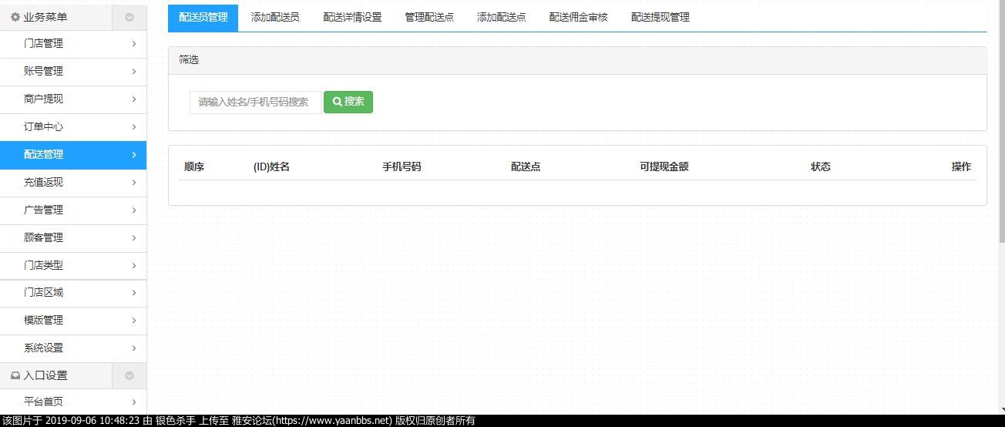Expand chevron on 配送管理 row
Image resolution: width=1005 pixels, height=427 pixels.
tap(134, 155)
